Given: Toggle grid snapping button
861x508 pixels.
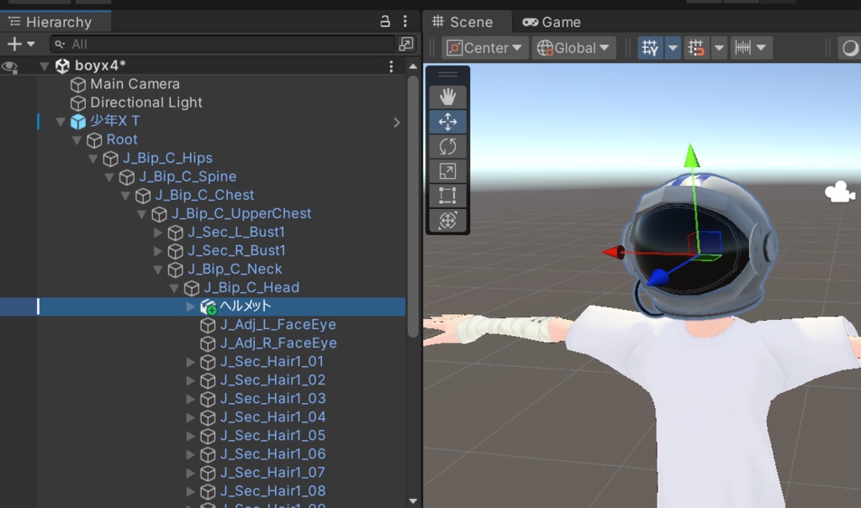Looking at the screenshot, I should coord(696,48).
